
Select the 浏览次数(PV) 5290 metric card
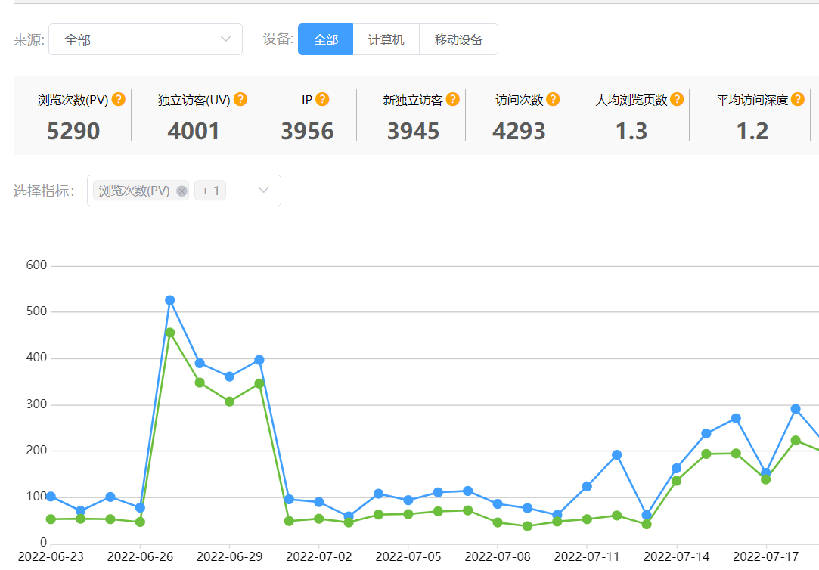pos(73,116)
